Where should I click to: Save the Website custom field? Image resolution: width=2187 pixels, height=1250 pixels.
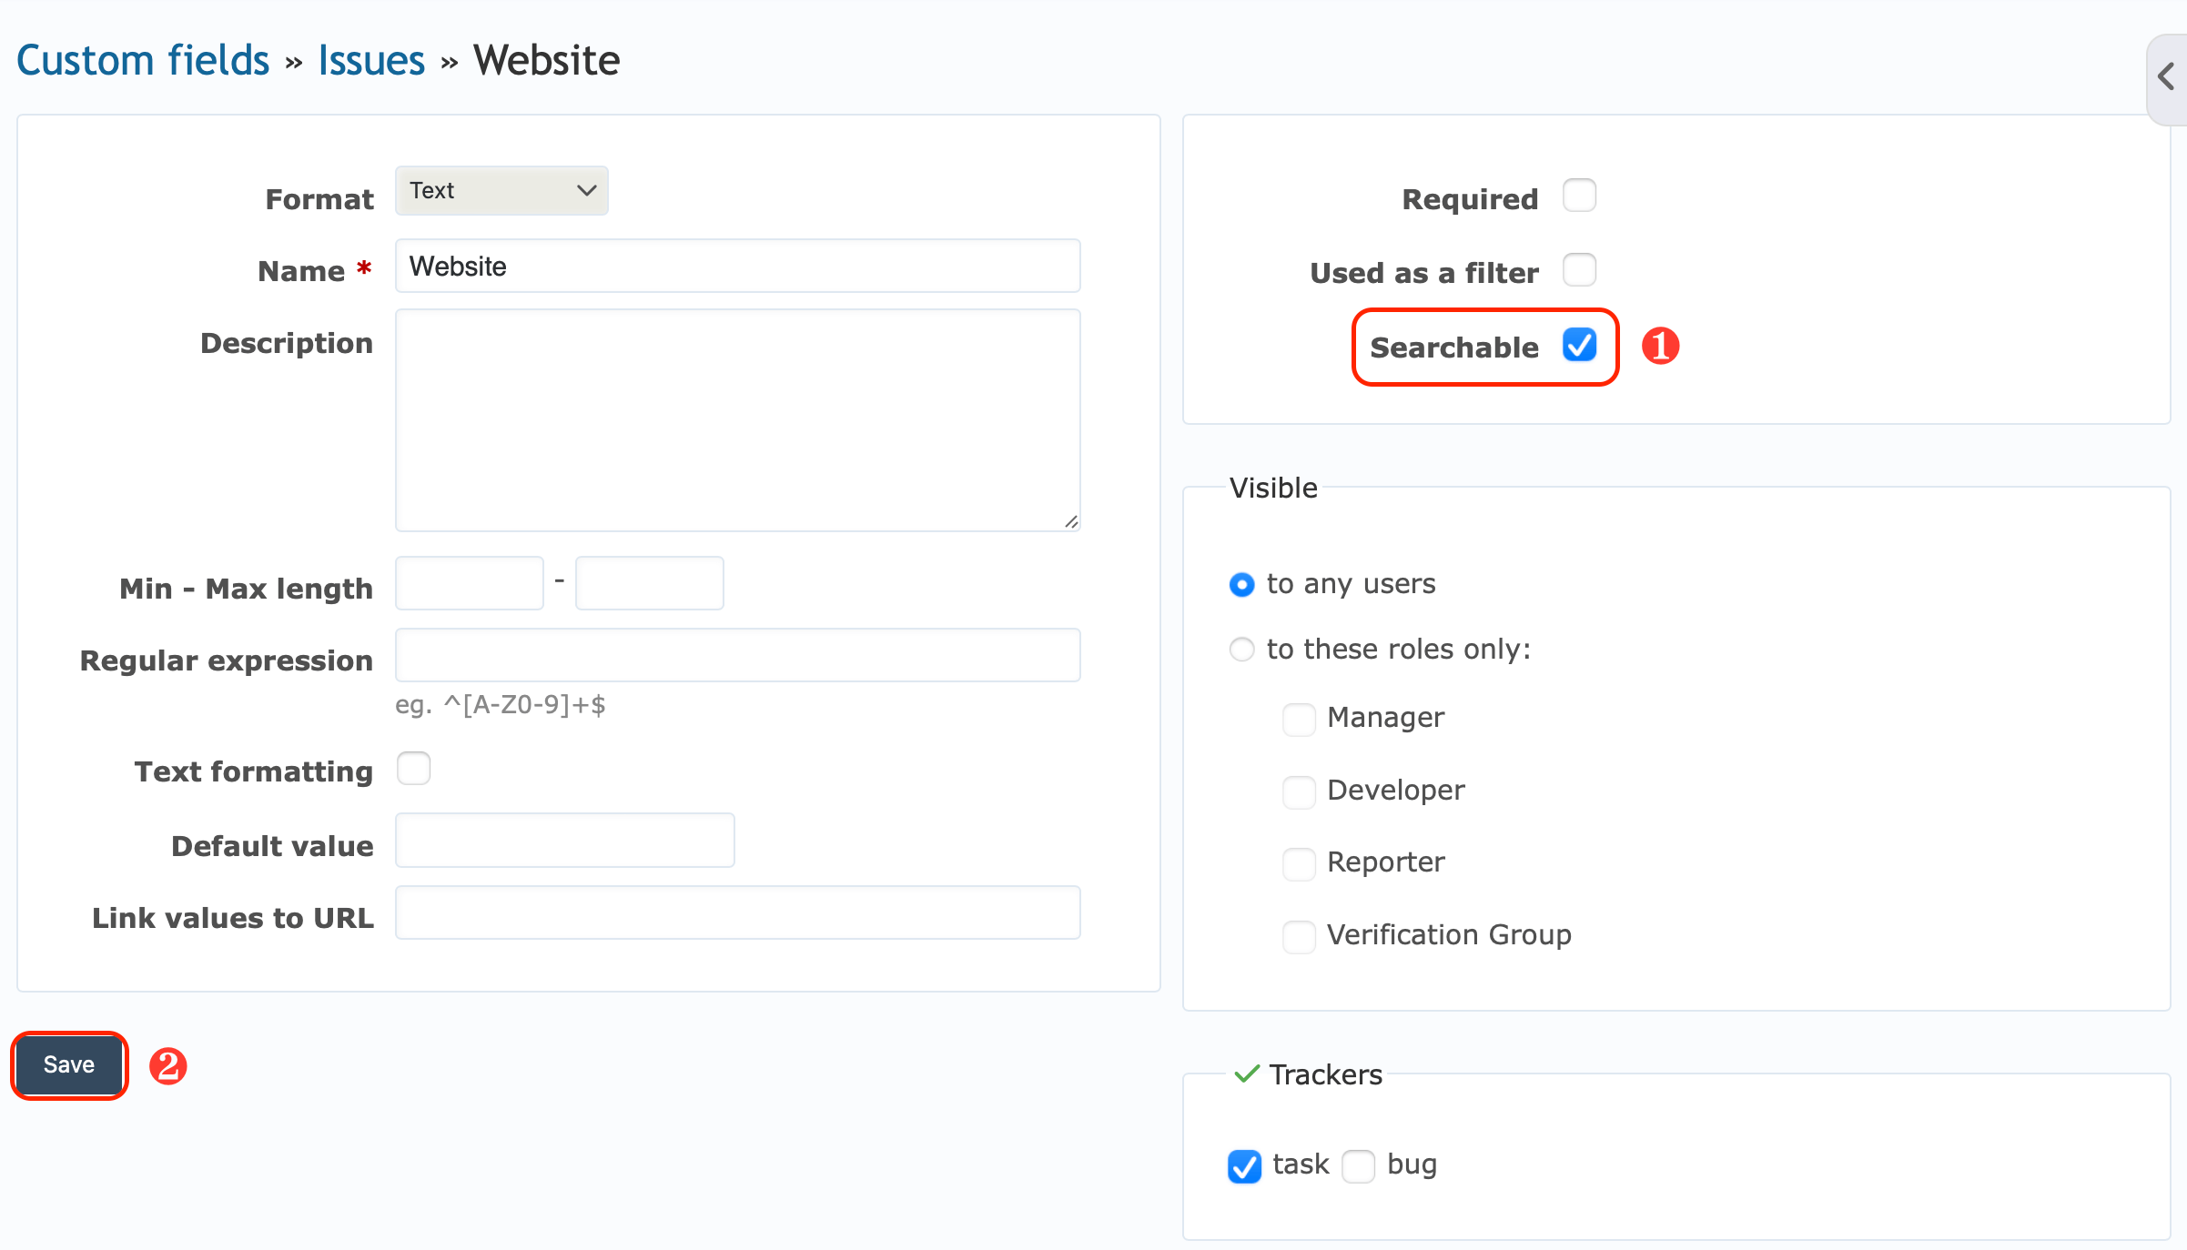click(x=68, y=1064)
